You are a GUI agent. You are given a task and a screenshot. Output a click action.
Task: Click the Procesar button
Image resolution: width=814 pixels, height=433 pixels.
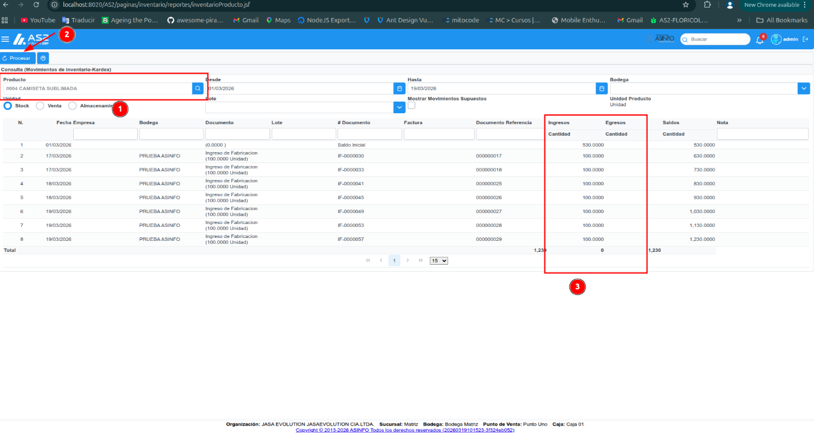point(18,58)
